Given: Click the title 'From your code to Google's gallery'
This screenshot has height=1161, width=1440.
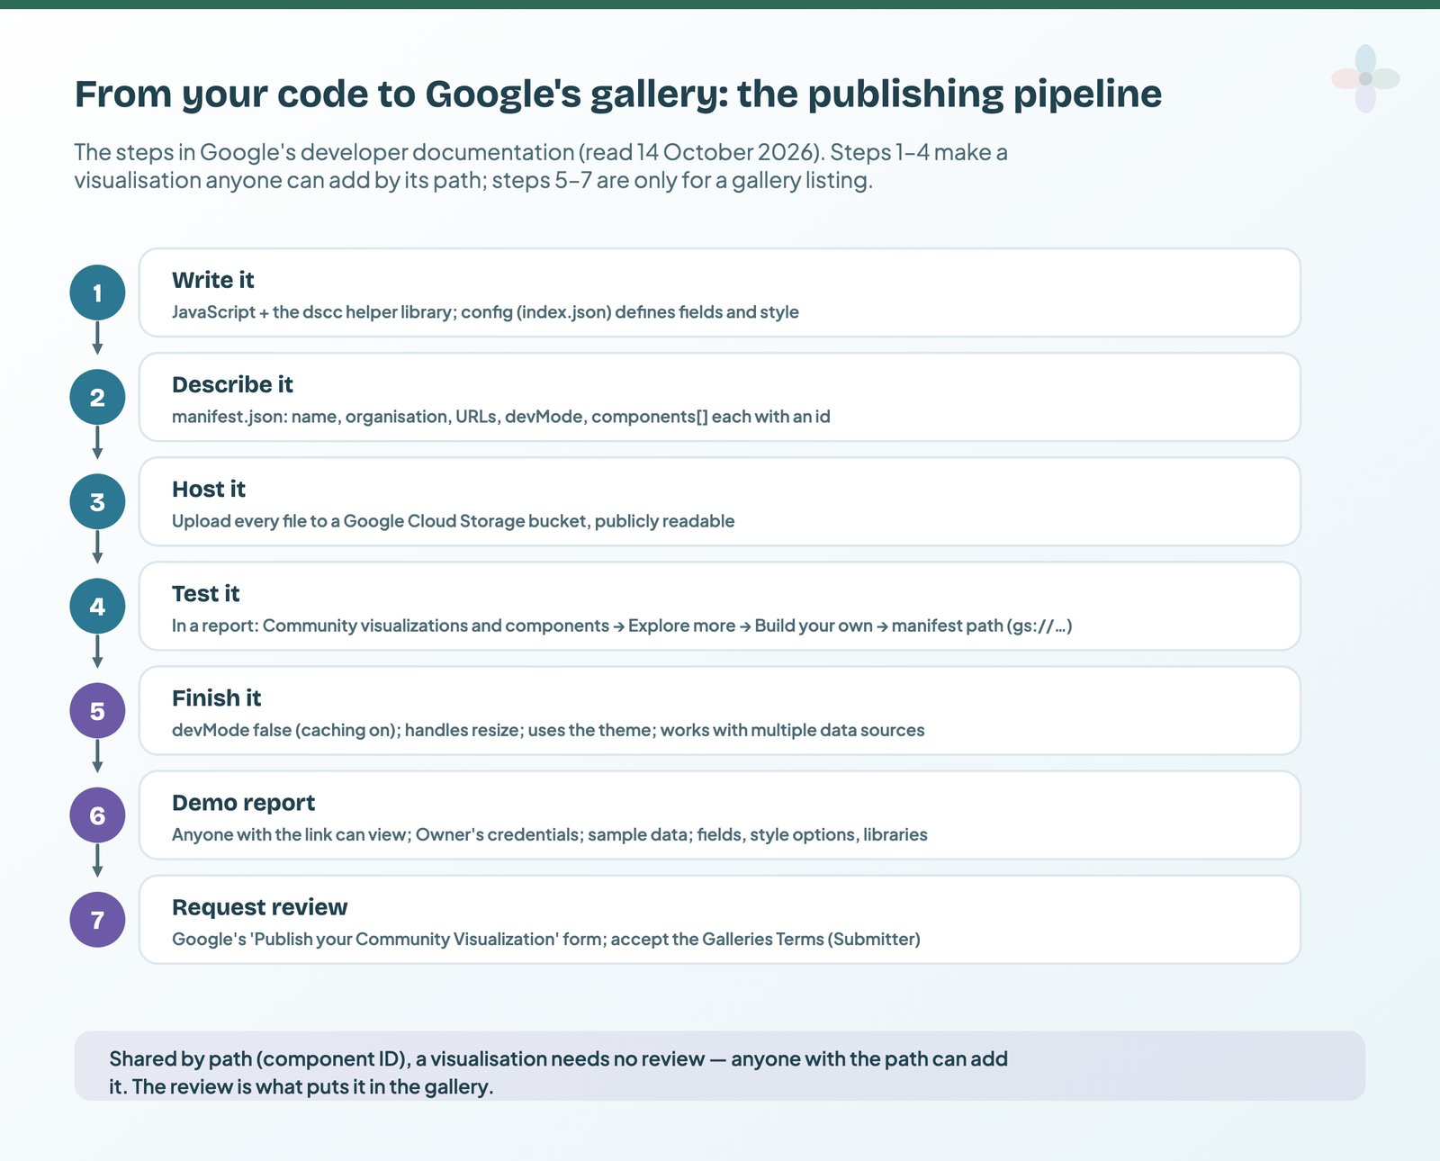Looking at the screenshot, I should tap(617, 94).
